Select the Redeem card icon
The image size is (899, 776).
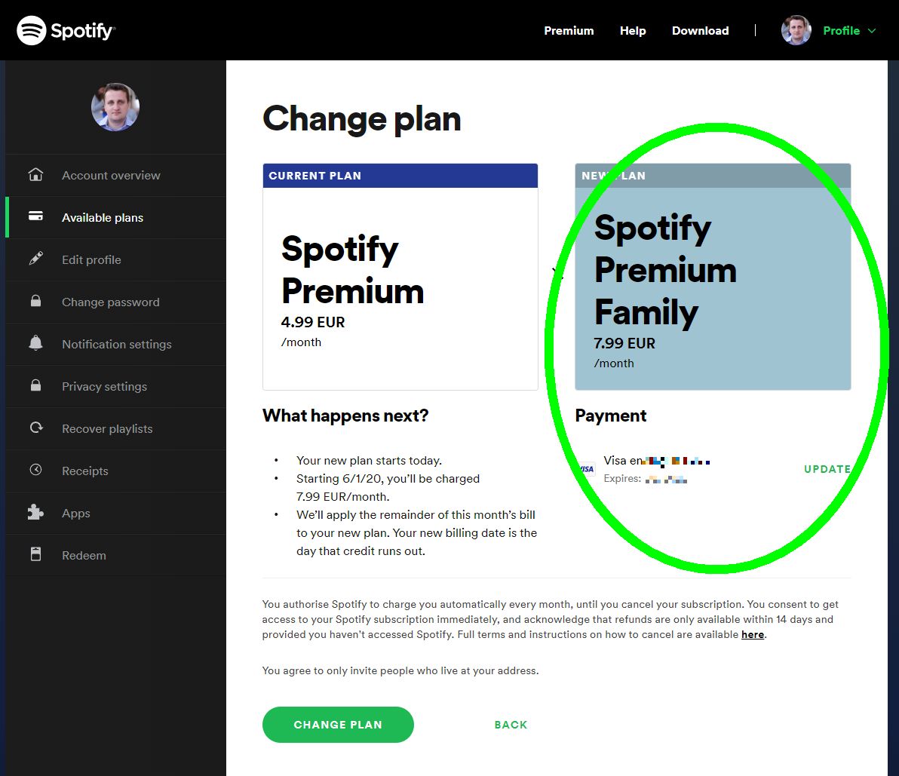tap(35, 554)
